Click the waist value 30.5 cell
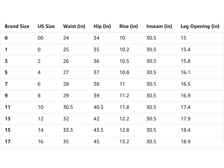224x168 pixels. [68, 107]
